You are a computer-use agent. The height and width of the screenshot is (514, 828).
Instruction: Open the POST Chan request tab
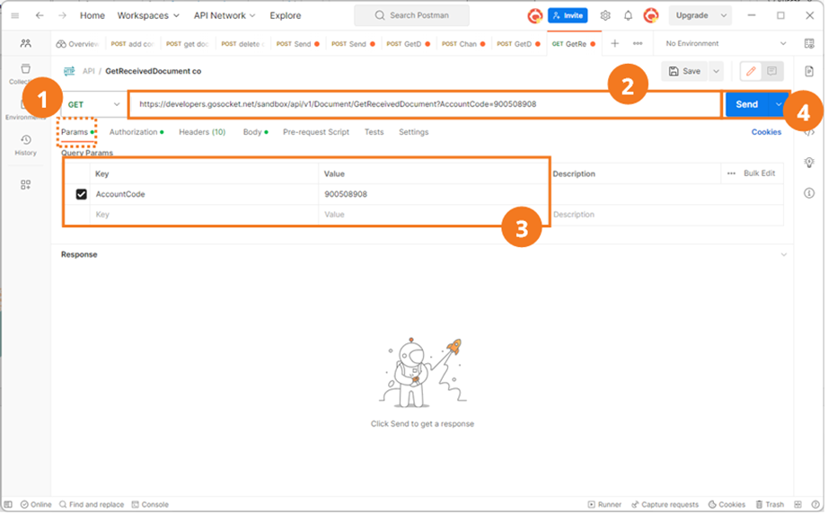tap(463, 44)
